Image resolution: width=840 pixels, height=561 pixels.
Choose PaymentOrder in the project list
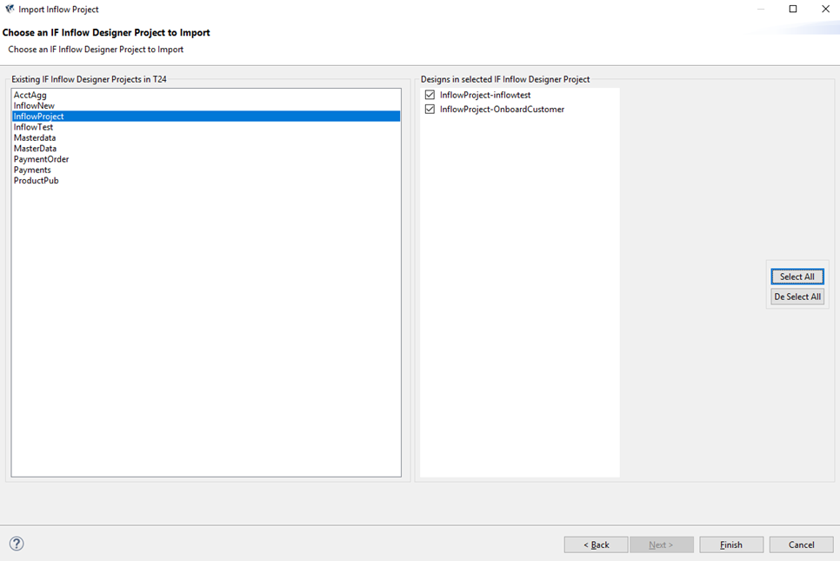(41, 159)
